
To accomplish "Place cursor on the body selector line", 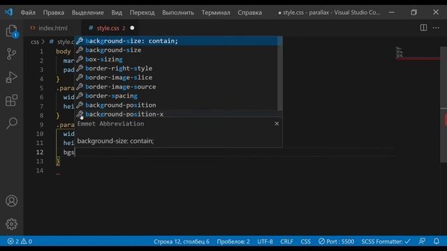I will [64, 52].
